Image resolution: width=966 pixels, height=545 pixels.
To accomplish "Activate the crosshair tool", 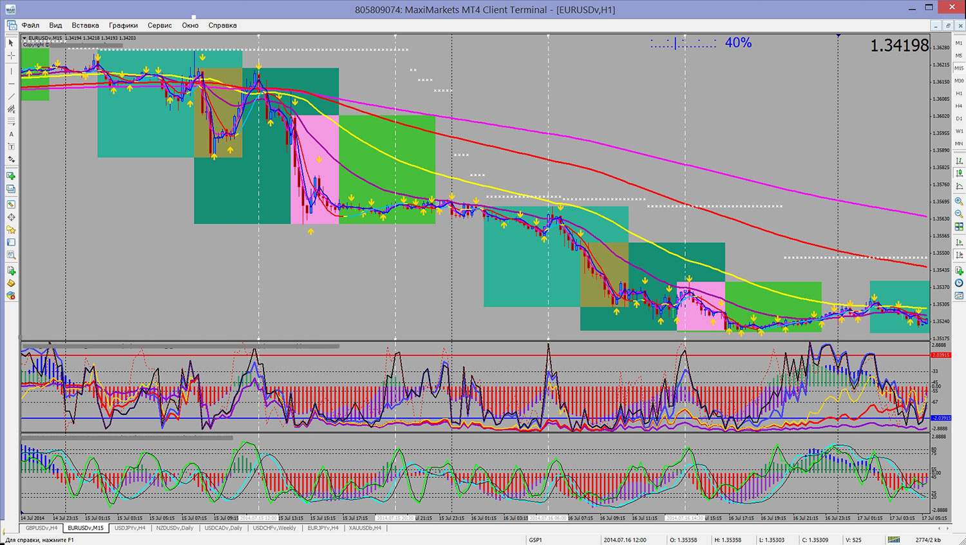I will pos(11,56).
